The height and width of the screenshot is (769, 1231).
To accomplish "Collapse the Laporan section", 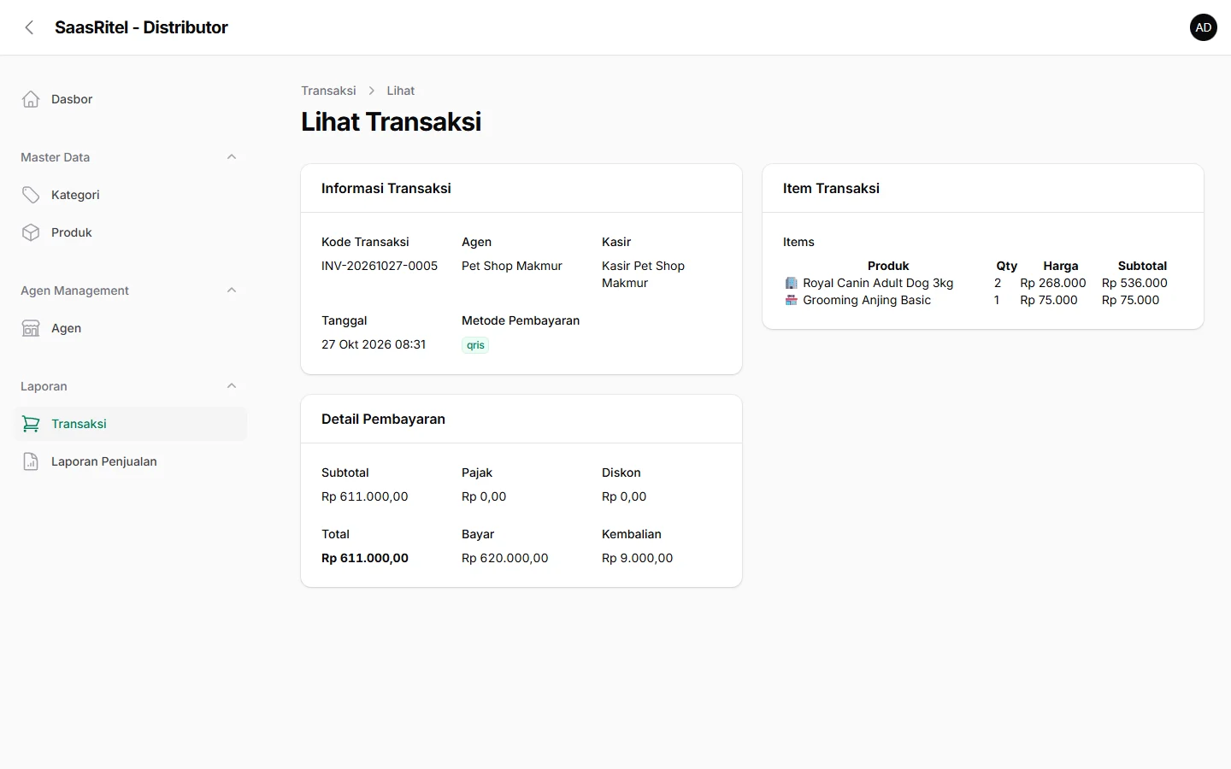I will tap(231, 386).
